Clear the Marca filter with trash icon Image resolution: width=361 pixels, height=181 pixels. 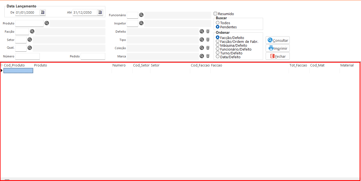click(x=208, y=56)
